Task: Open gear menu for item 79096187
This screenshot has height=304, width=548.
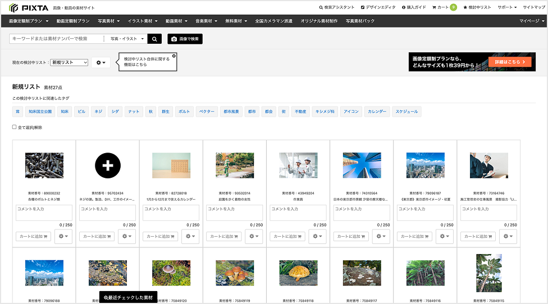Action: [x=445, y=236]
